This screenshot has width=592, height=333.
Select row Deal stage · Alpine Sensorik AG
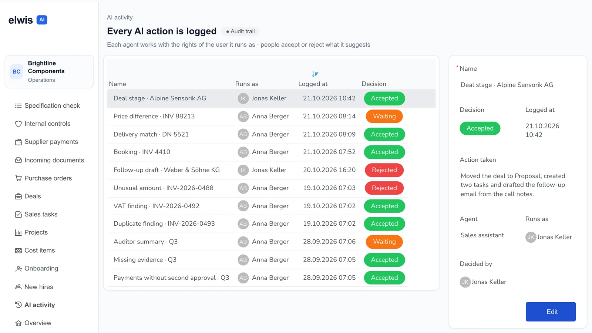point(271,98)
